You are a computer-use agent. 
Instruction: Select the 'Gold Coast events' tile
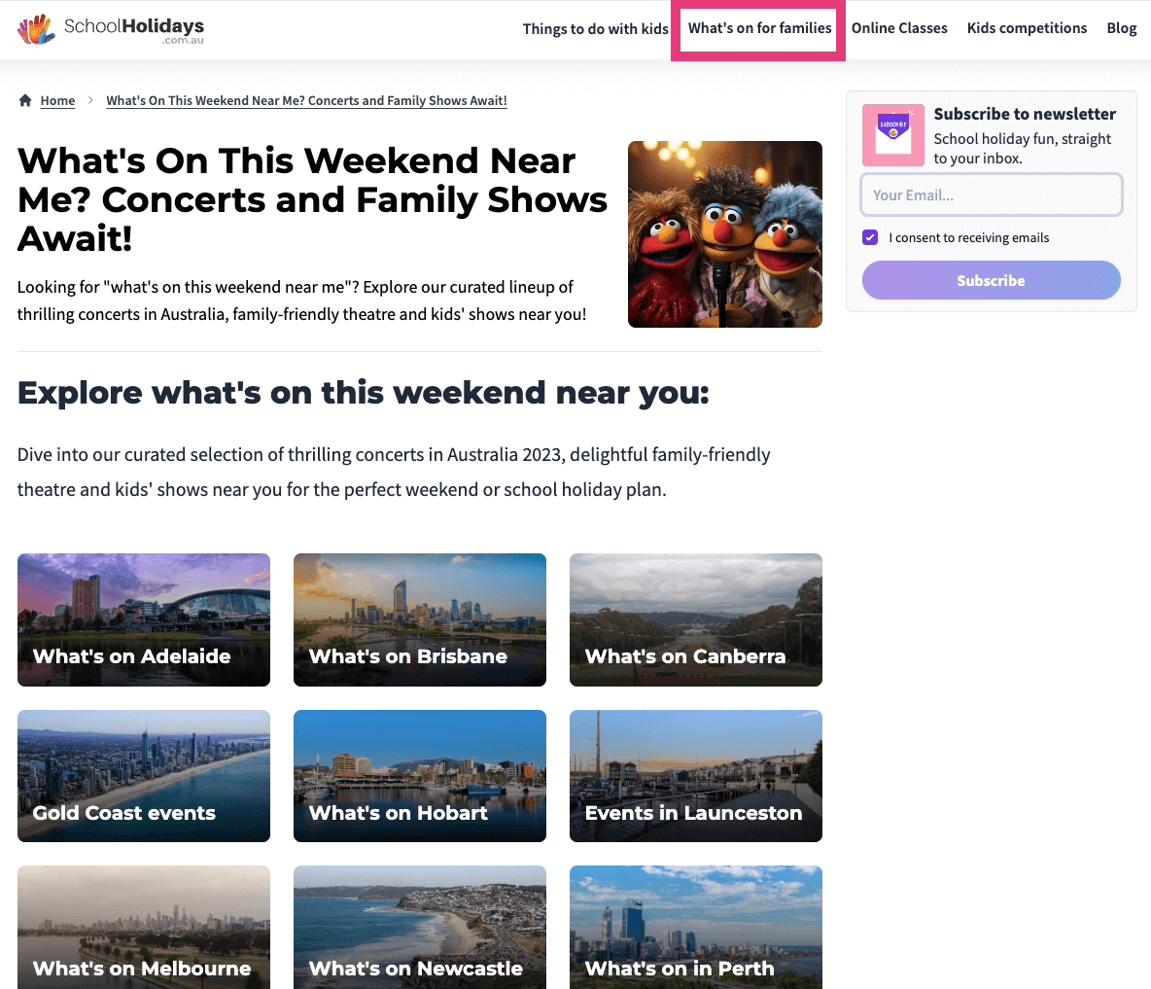(143, 776)
